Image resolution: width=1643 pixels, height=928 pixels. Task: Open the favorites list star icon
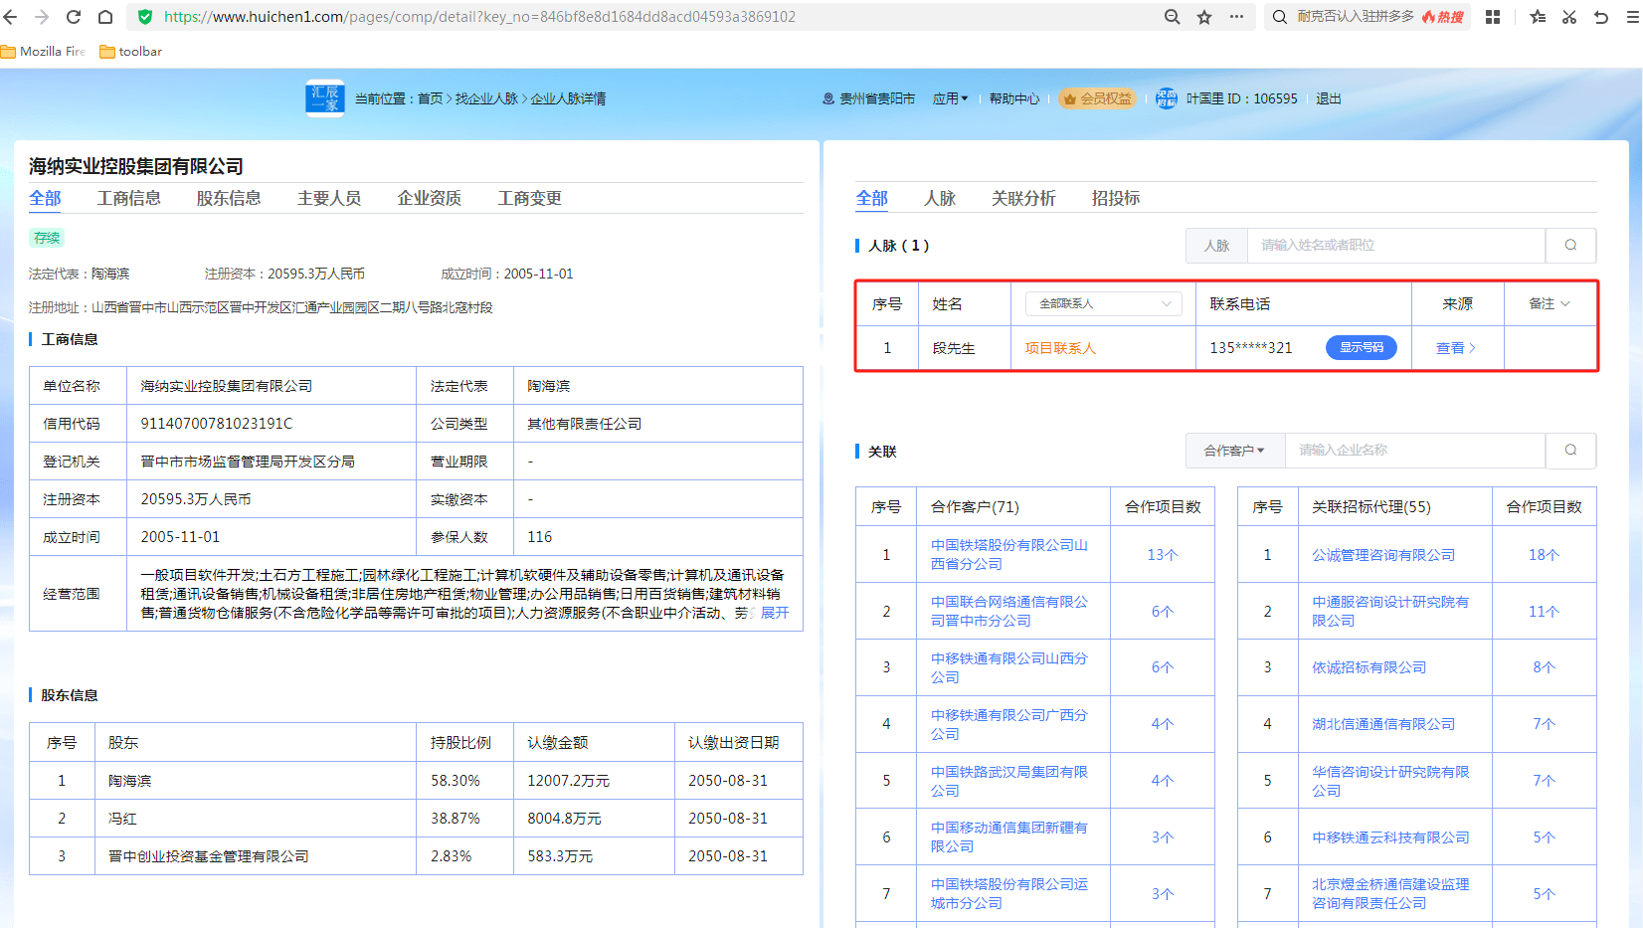click(x=1538, y=17)
